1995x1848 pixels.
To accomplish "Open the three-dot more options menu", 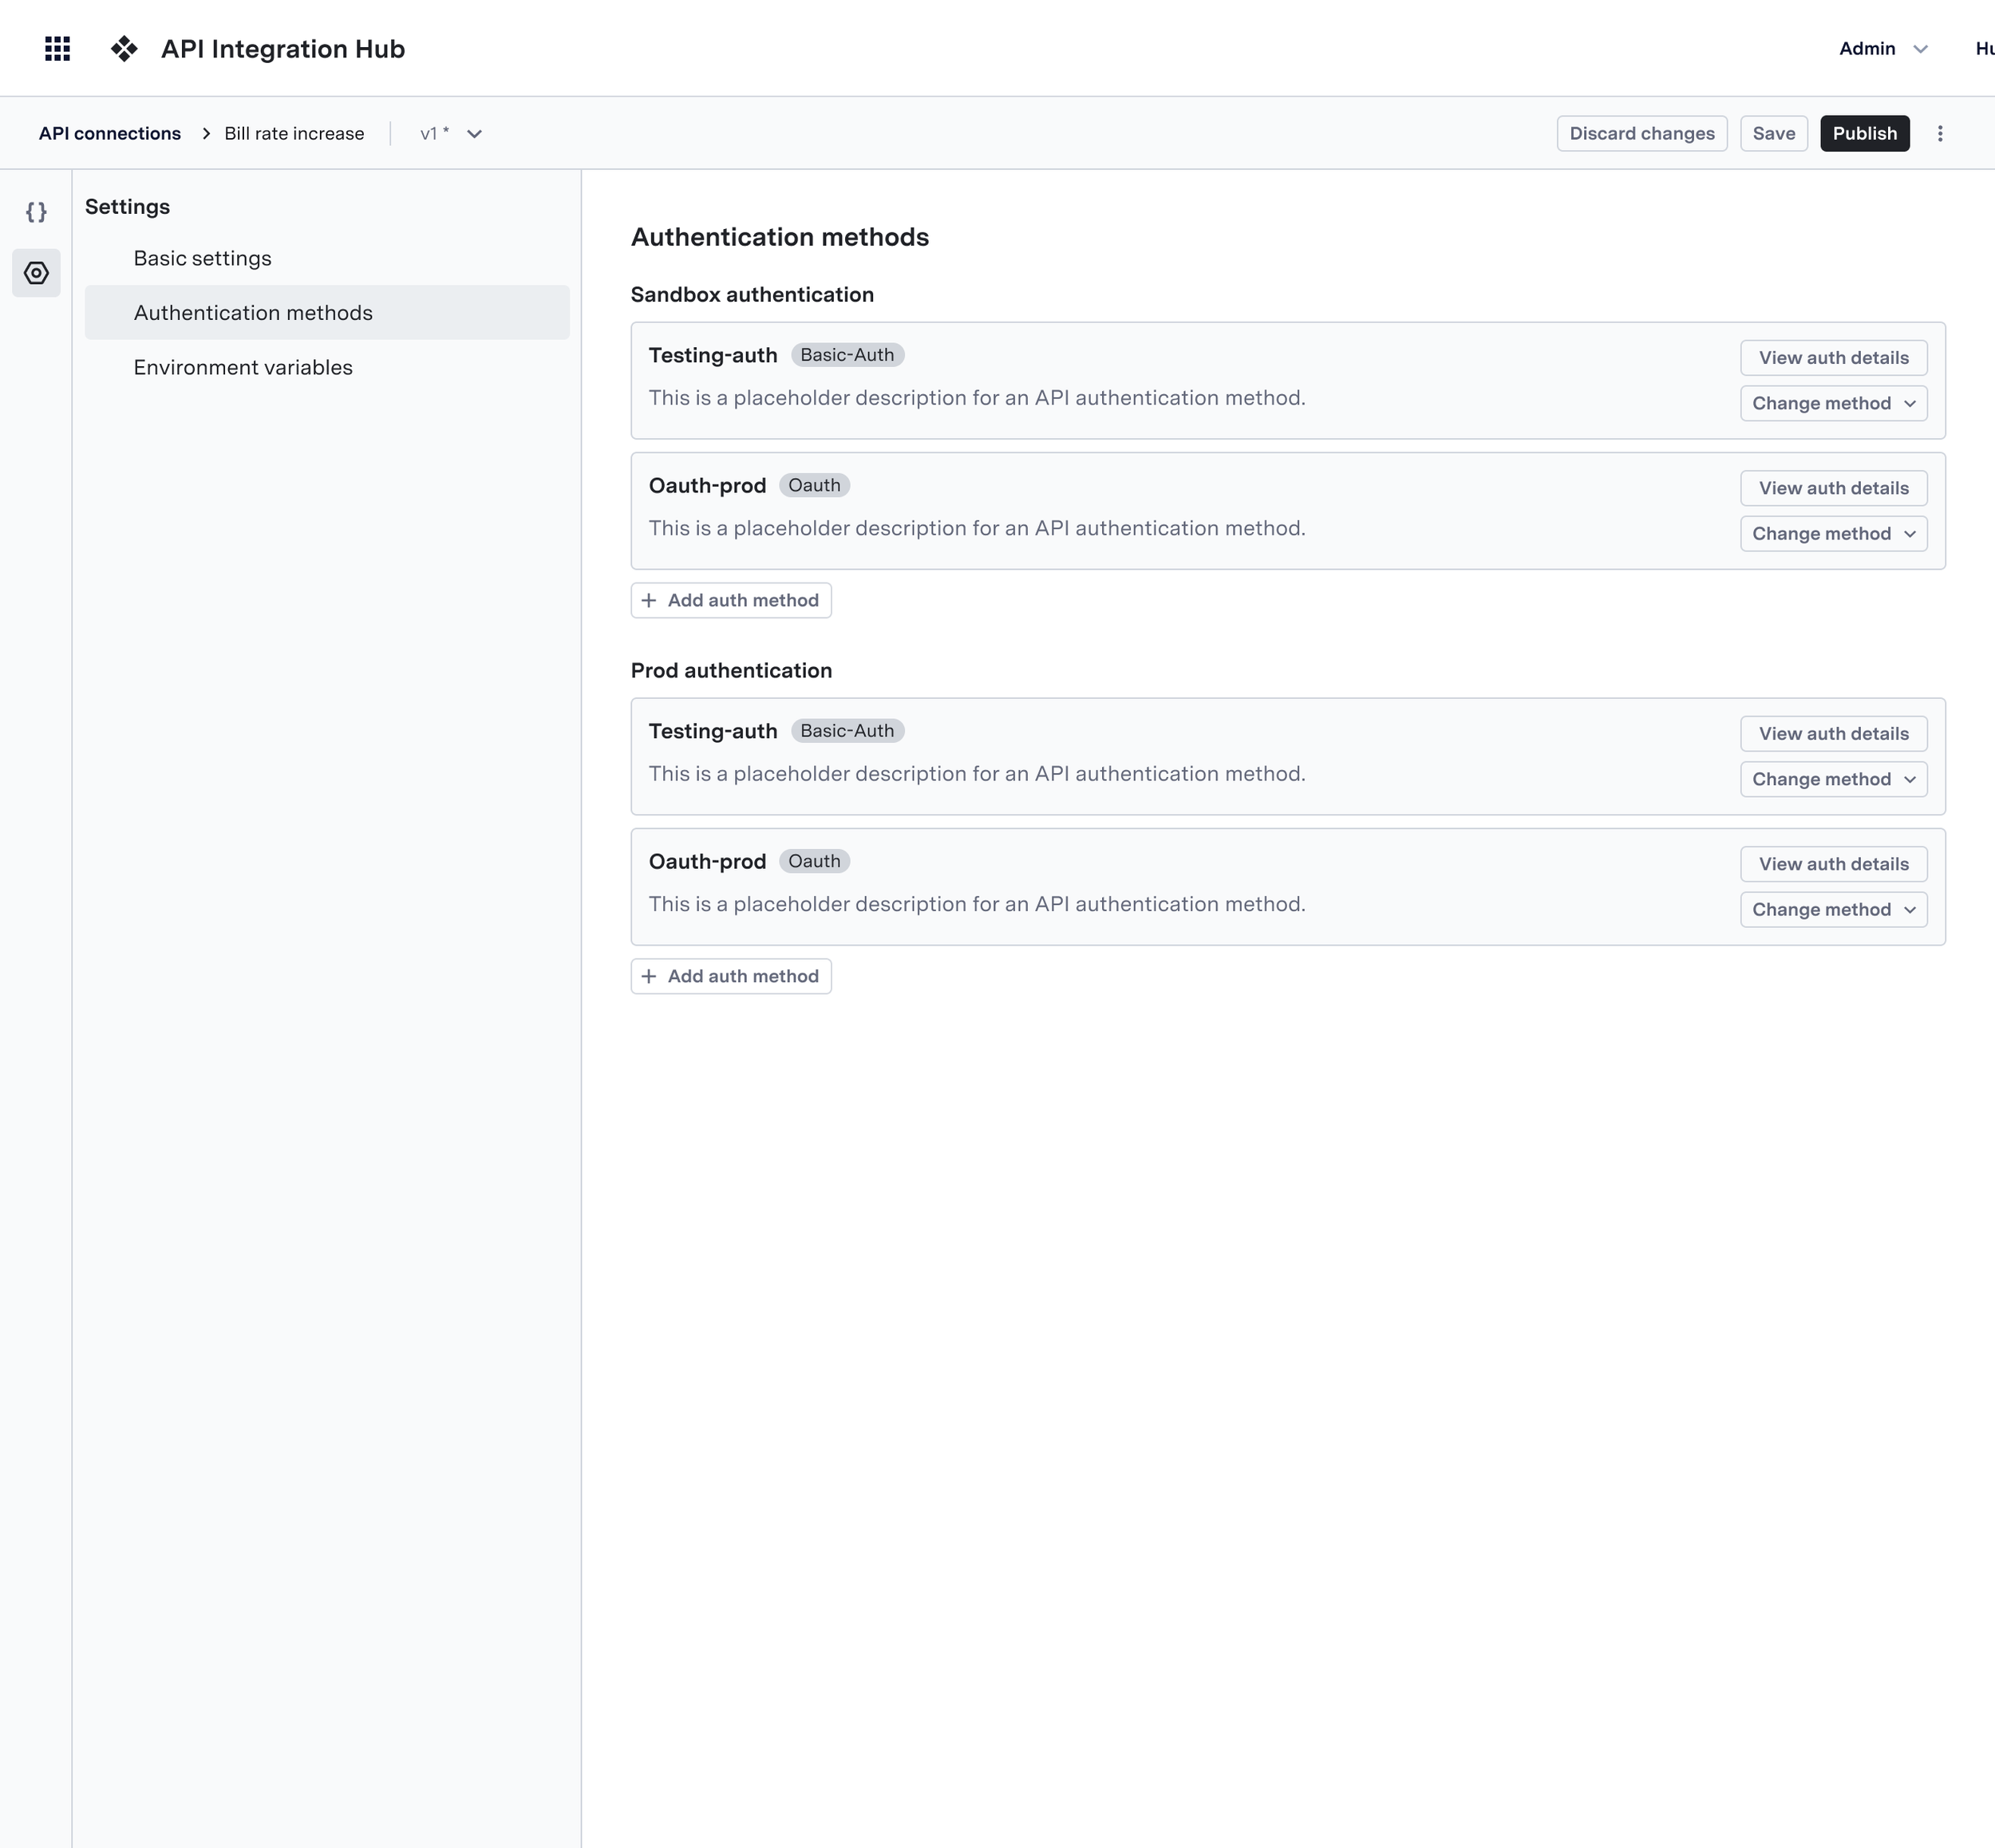I will click(x=1940, y=134).
